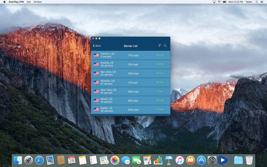Open the OverPlay VPN menu
The height and width of the screenshot is (167, 267).
[x=16, y=2]
